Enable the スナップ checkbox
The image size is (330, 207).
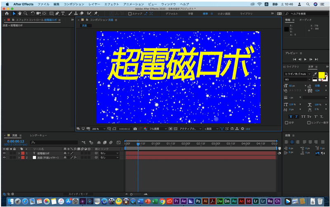[130, 14]
